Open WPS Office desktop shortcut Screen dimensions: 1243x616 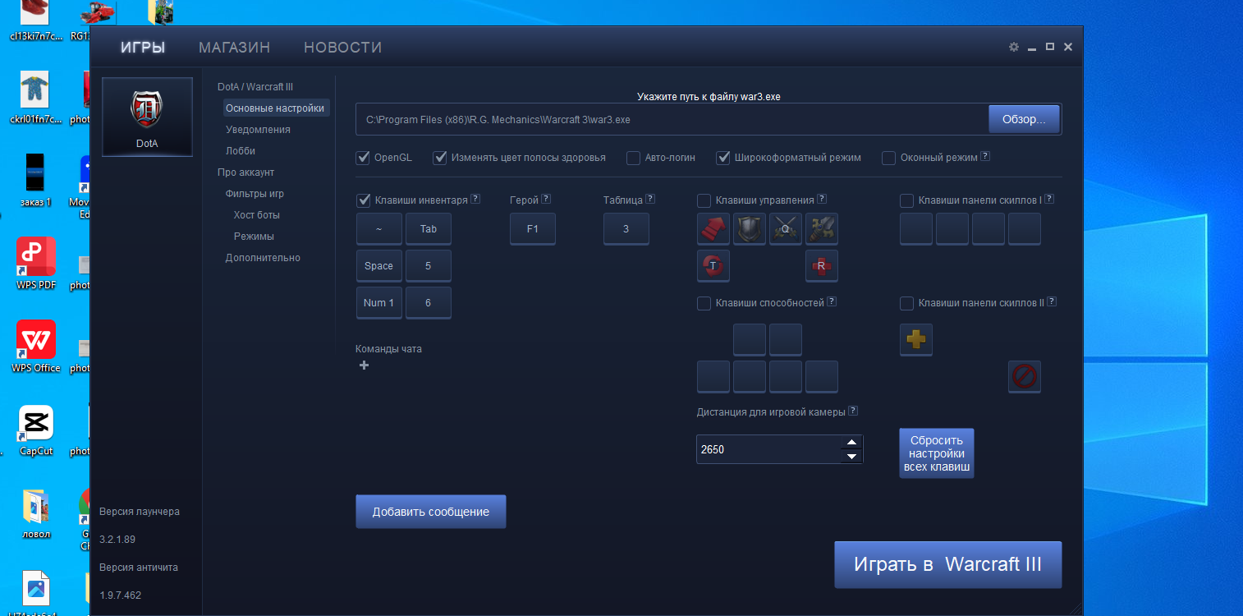coord(36,346)
